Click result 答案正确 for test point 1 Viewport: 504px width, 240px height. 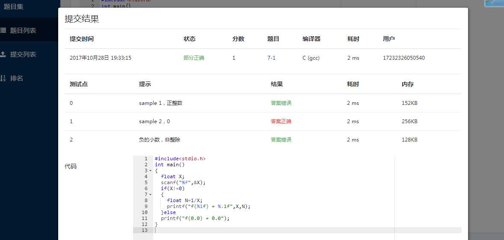(x=281, y=121)
